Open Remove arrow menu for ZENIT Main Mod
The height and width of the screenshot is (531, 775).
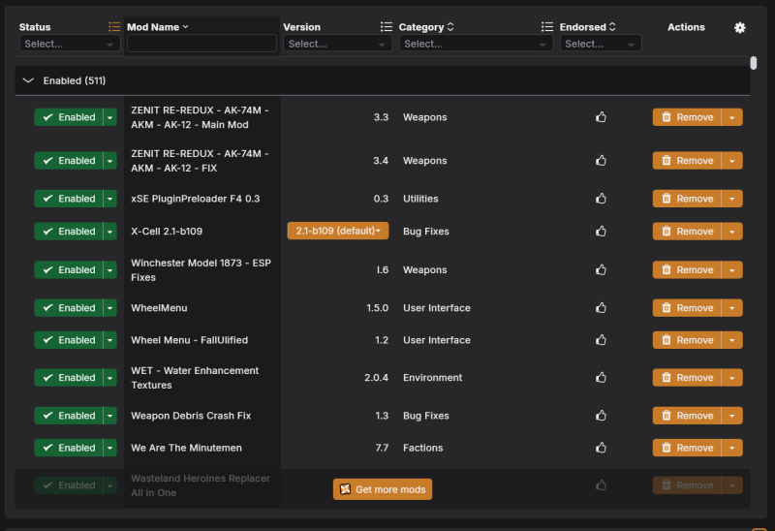pos(732,117)
